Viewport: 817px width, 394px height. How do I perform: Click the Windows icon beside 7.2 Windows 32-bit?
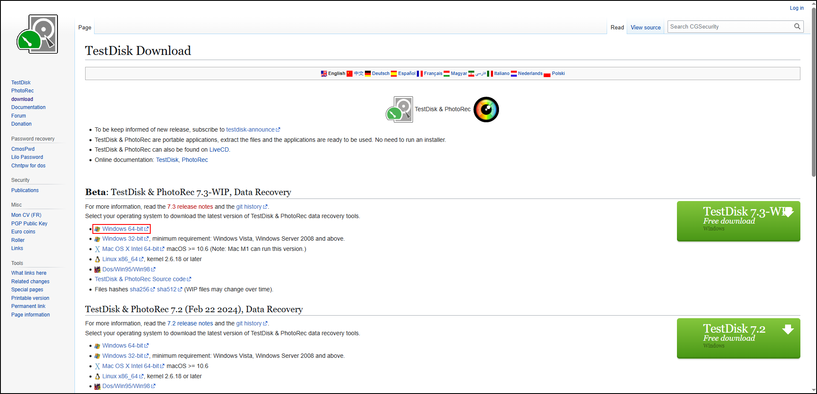[97, 356]
